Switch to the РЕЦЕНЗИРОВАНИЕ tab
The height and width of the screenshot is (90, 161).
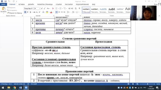82,4
